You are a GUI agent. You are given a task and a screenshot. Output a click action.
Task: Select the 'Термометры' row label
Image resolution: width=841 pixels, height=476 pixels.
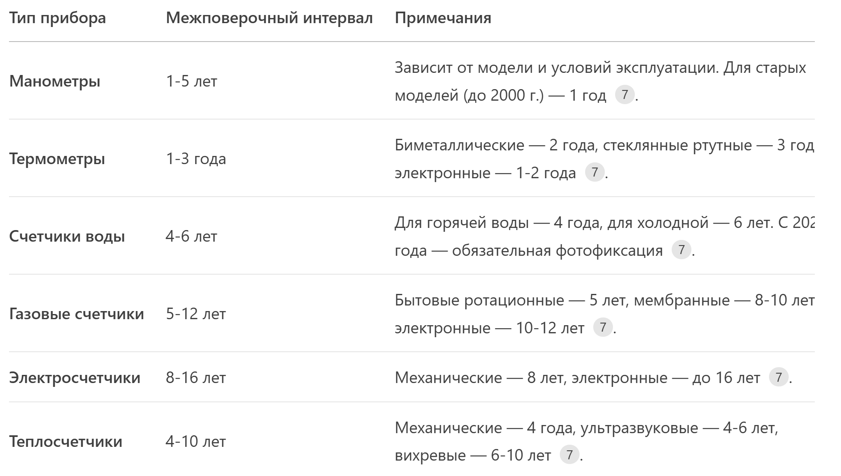pos(57,159)
